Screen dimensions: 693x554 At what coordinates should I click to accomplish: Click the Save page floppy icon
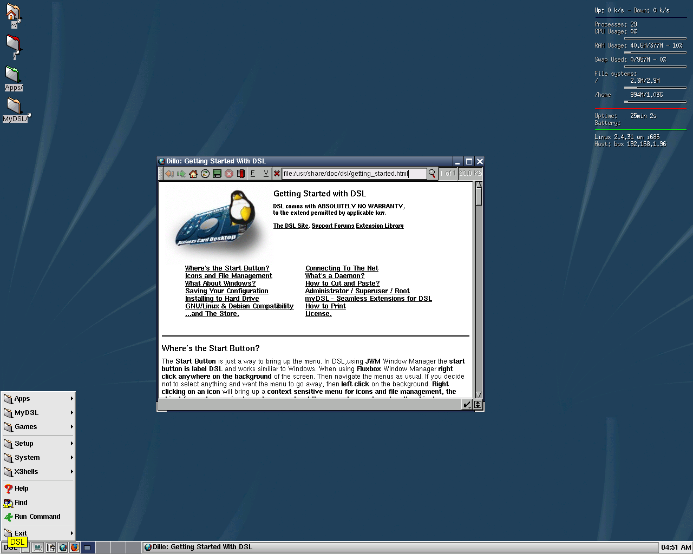pyautogui.click(x=217, y=174)
